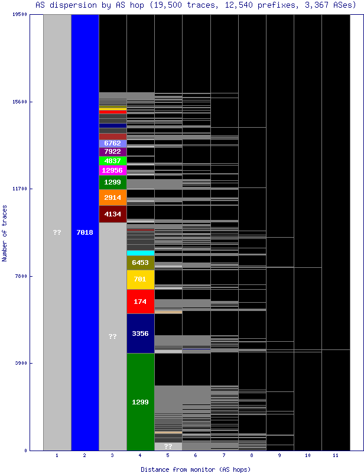The height and width of the screenshot is (473, 364).
Task: Select the gray ?? bar at hop 1
Action: (x=57, y=232)
